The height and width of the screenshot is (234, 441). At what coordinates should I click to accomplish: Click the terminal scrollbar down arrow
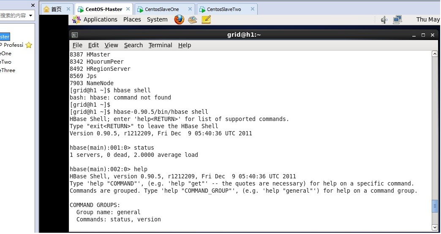point(435,227)
